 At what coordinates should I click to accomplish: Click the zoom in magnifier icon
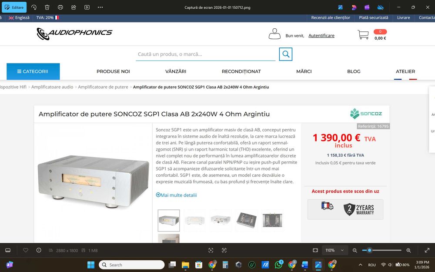(408, 250)
